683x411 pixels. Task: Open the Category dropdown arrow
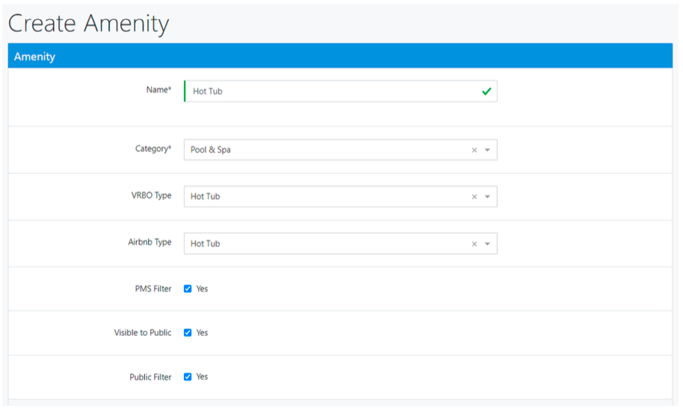(x=487, y=150)
